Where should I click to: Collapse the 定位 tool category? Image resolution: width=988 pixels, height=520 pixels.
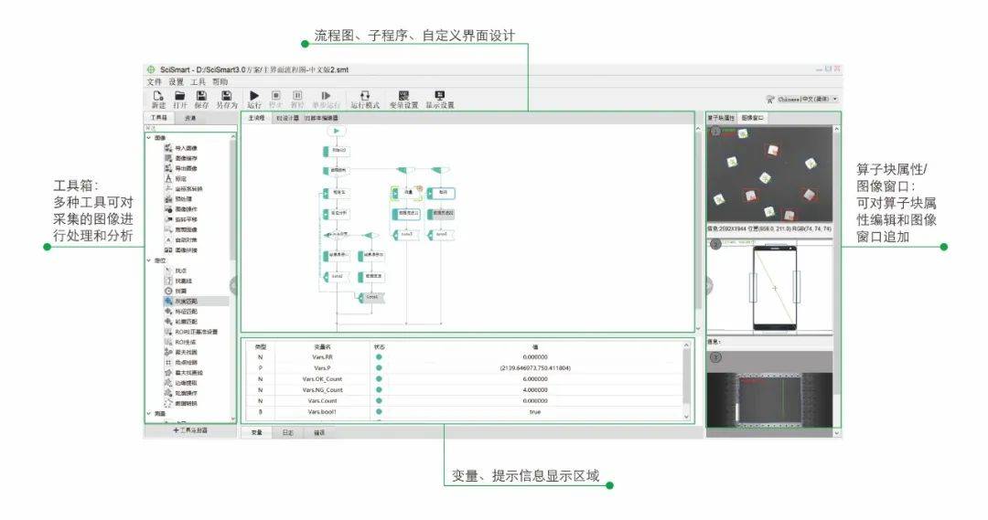tap(149, 260)
